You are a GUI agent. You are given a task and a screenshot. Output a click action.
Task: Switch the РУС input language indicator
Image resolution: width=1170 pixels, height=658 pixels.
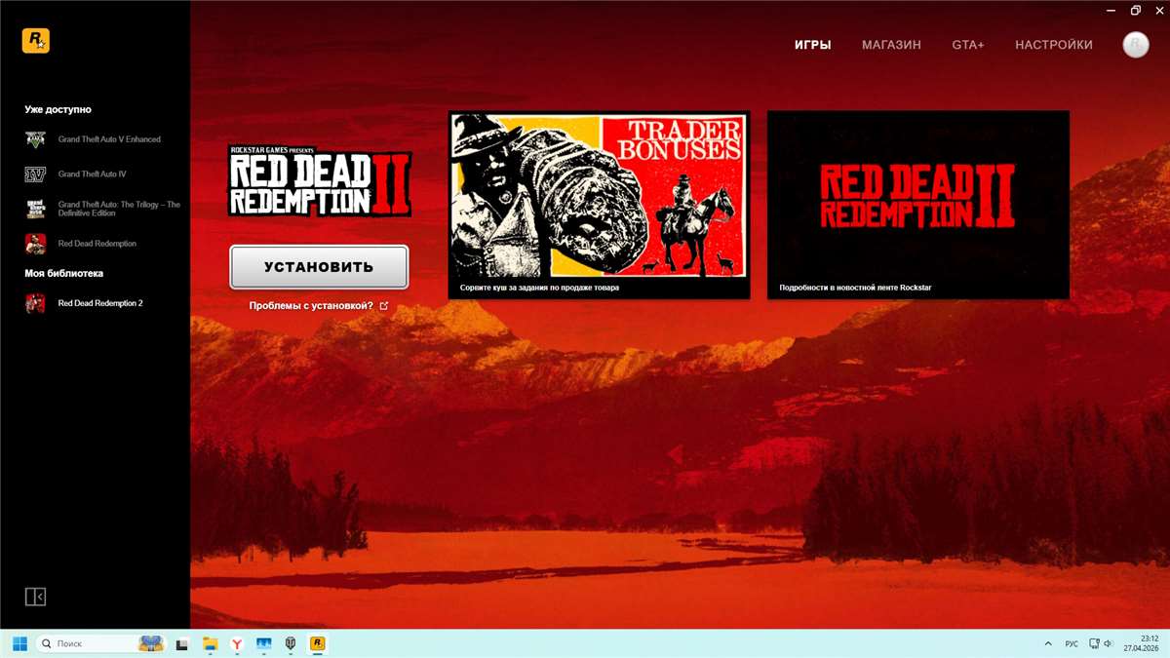coord(1072,644)
